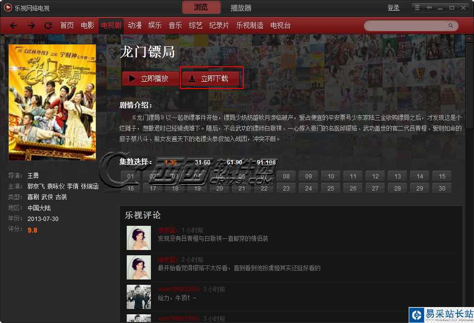
Task: Select episode 23
Action: (x=286, y=188)
